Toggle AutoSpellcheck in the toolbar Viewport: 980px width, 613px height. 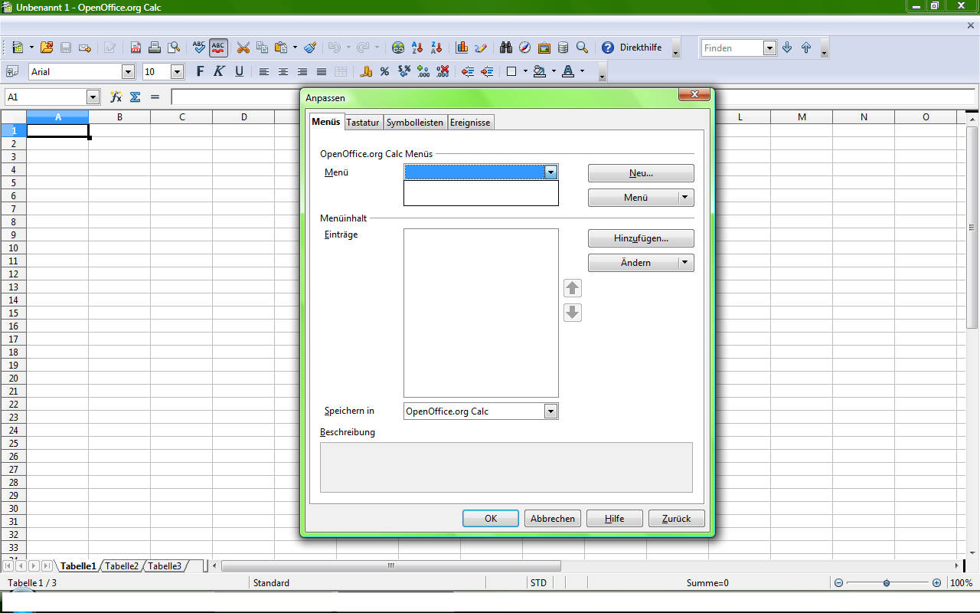tap(218, 48)
